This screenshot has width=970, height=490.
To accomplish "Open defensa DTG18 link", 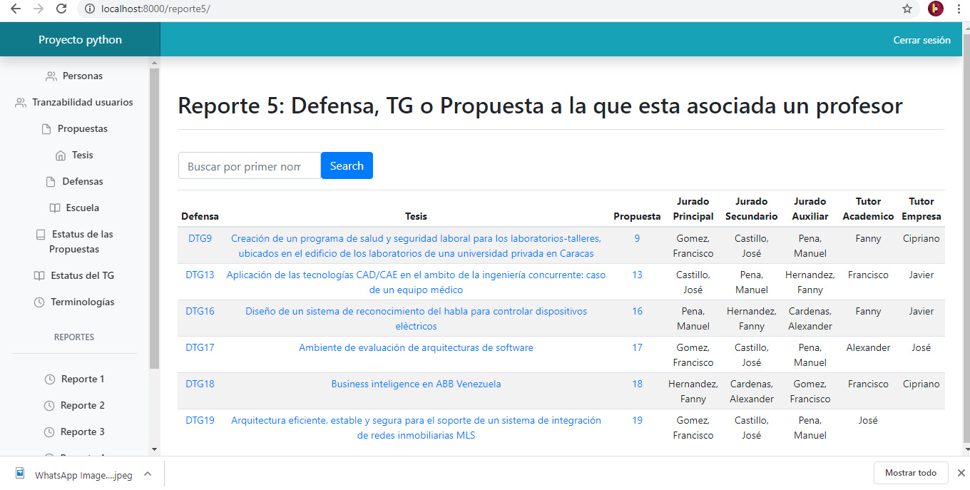I will coord(200,384).
